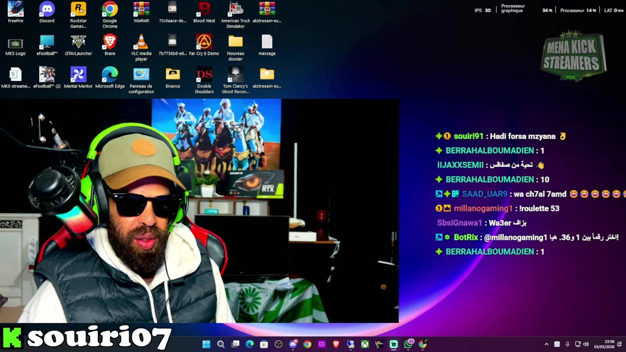This screenshot has width=626, height=352.
Task: Select the eFootball™ (2) shortcut
Action: 47,78
